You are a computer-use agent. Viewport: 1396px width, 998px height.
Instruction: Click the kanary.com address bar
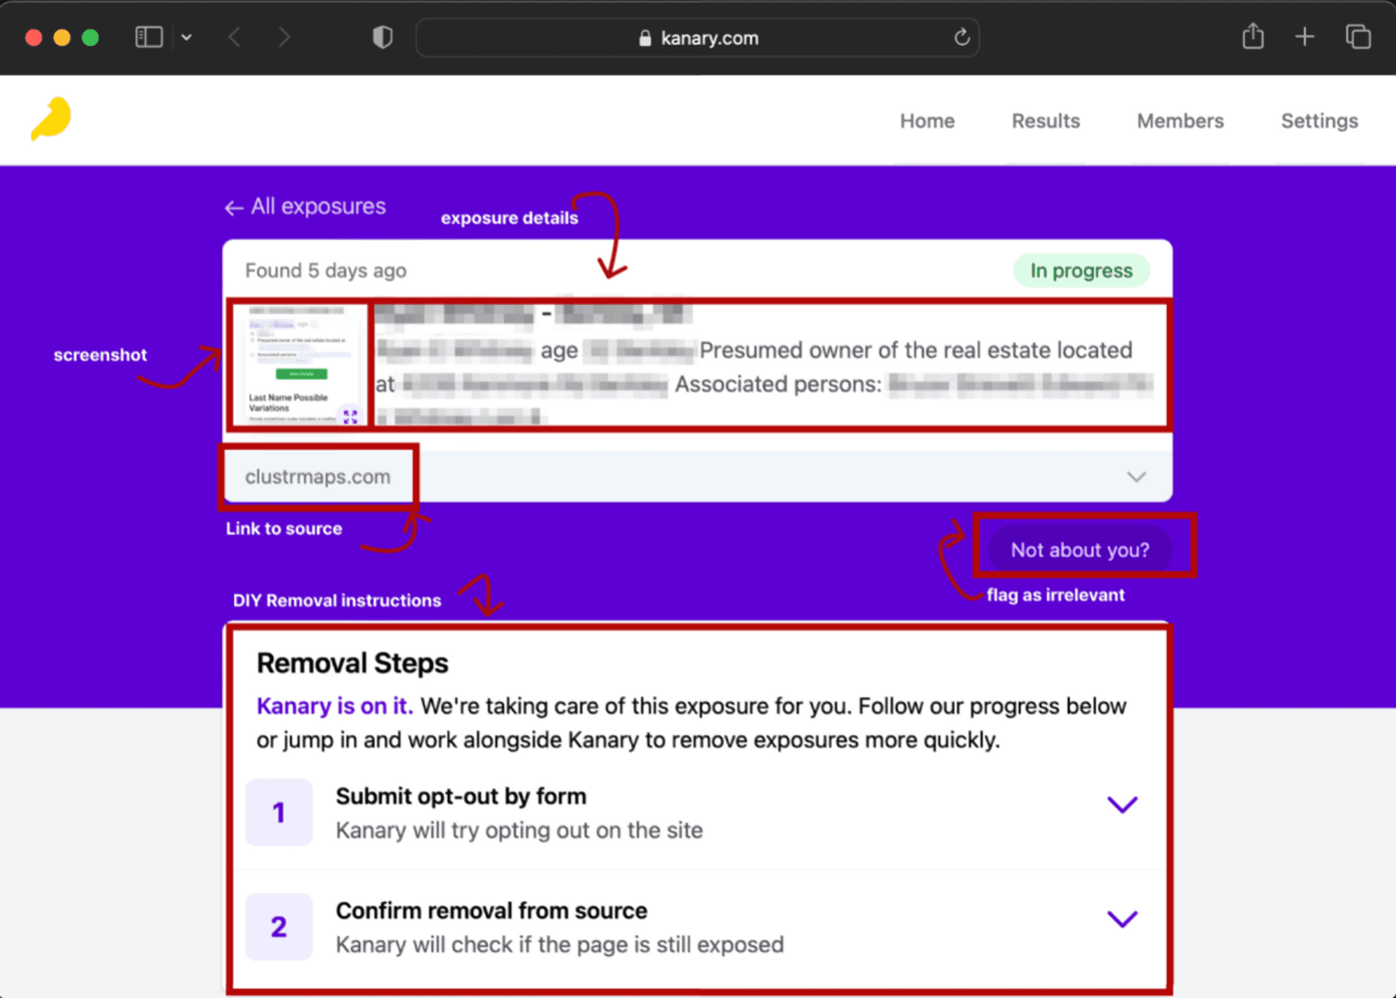pyautogui.click(x=698, y=38)
